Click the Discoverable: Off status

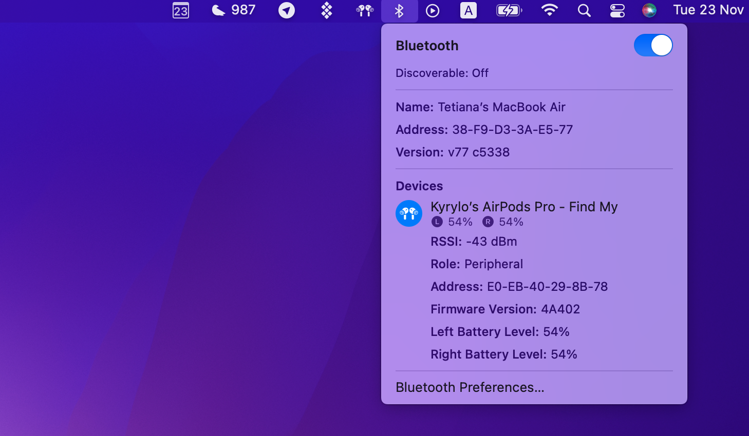tap(442, 73)
